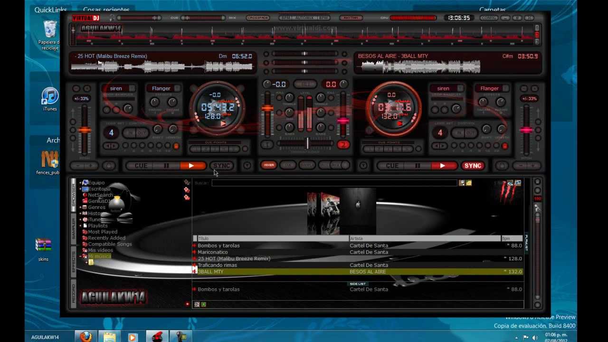Pause the right deck
The image size is (608, 342).
pos(418,166)
